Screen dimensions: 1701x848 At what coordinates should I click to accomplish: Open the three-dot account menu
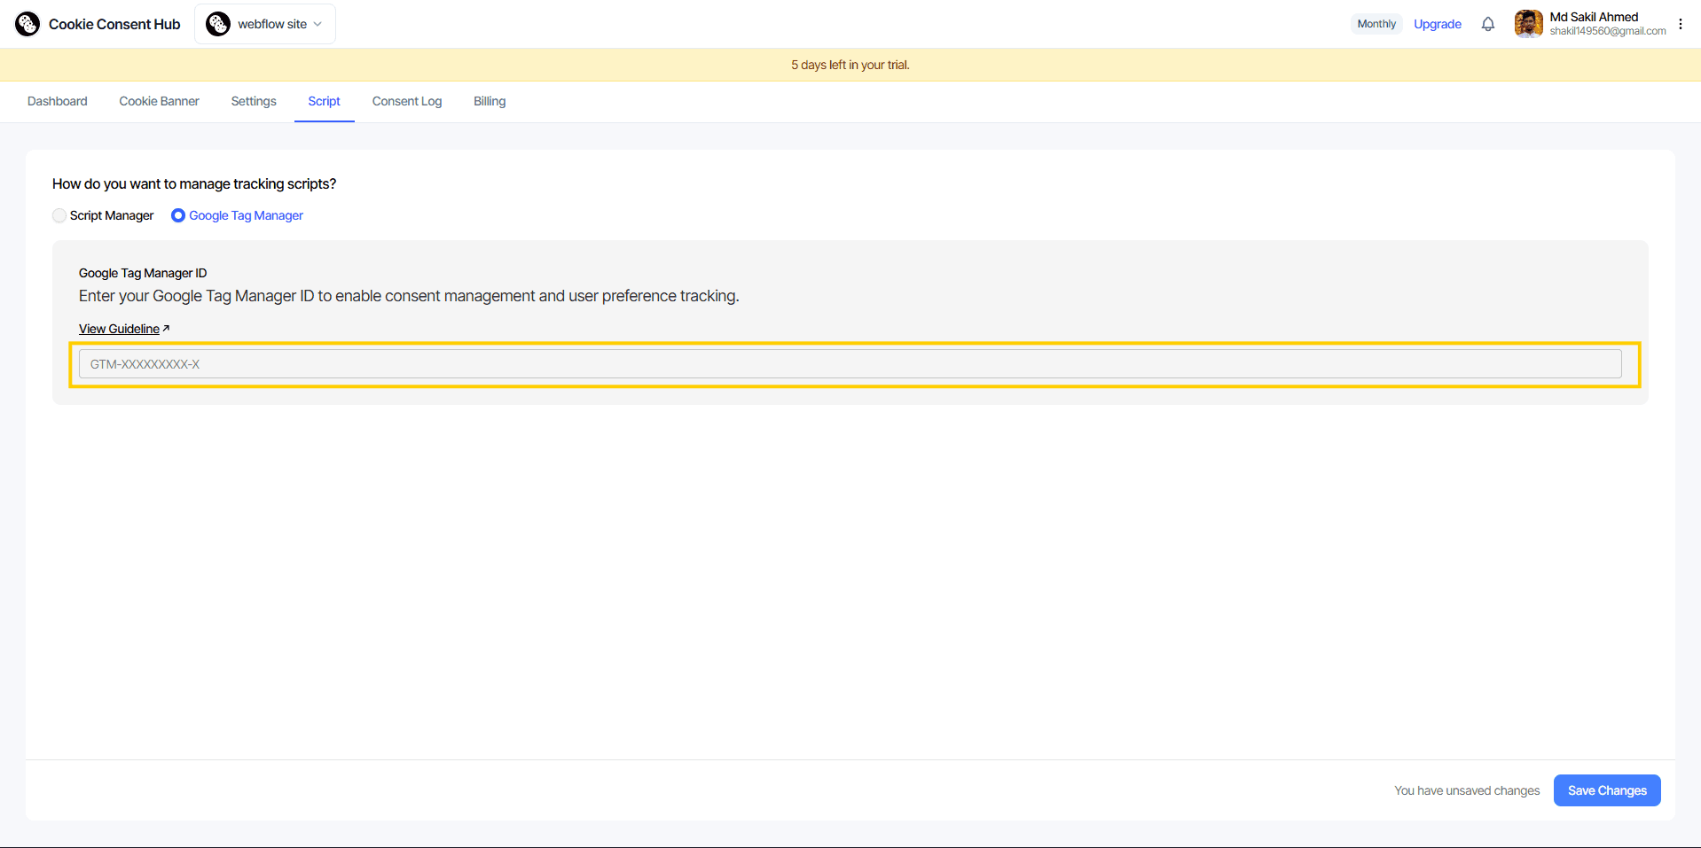click(1681, 24)
